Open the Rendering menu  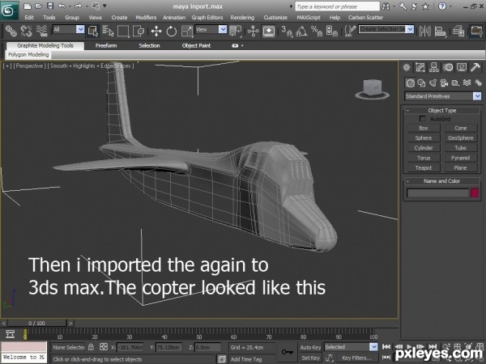click(x=242, y=18)
